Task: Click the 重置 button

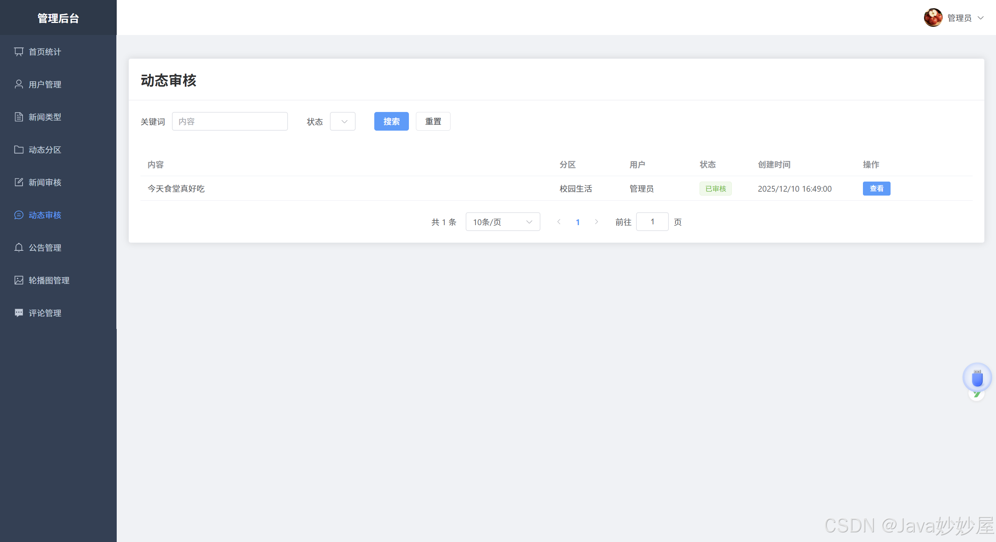Action: tap(433, 122)
